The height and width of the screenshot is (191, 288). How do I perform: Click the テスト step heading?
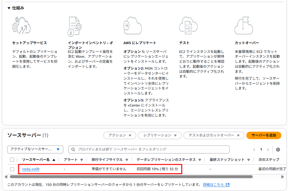(x=184, y=43)
